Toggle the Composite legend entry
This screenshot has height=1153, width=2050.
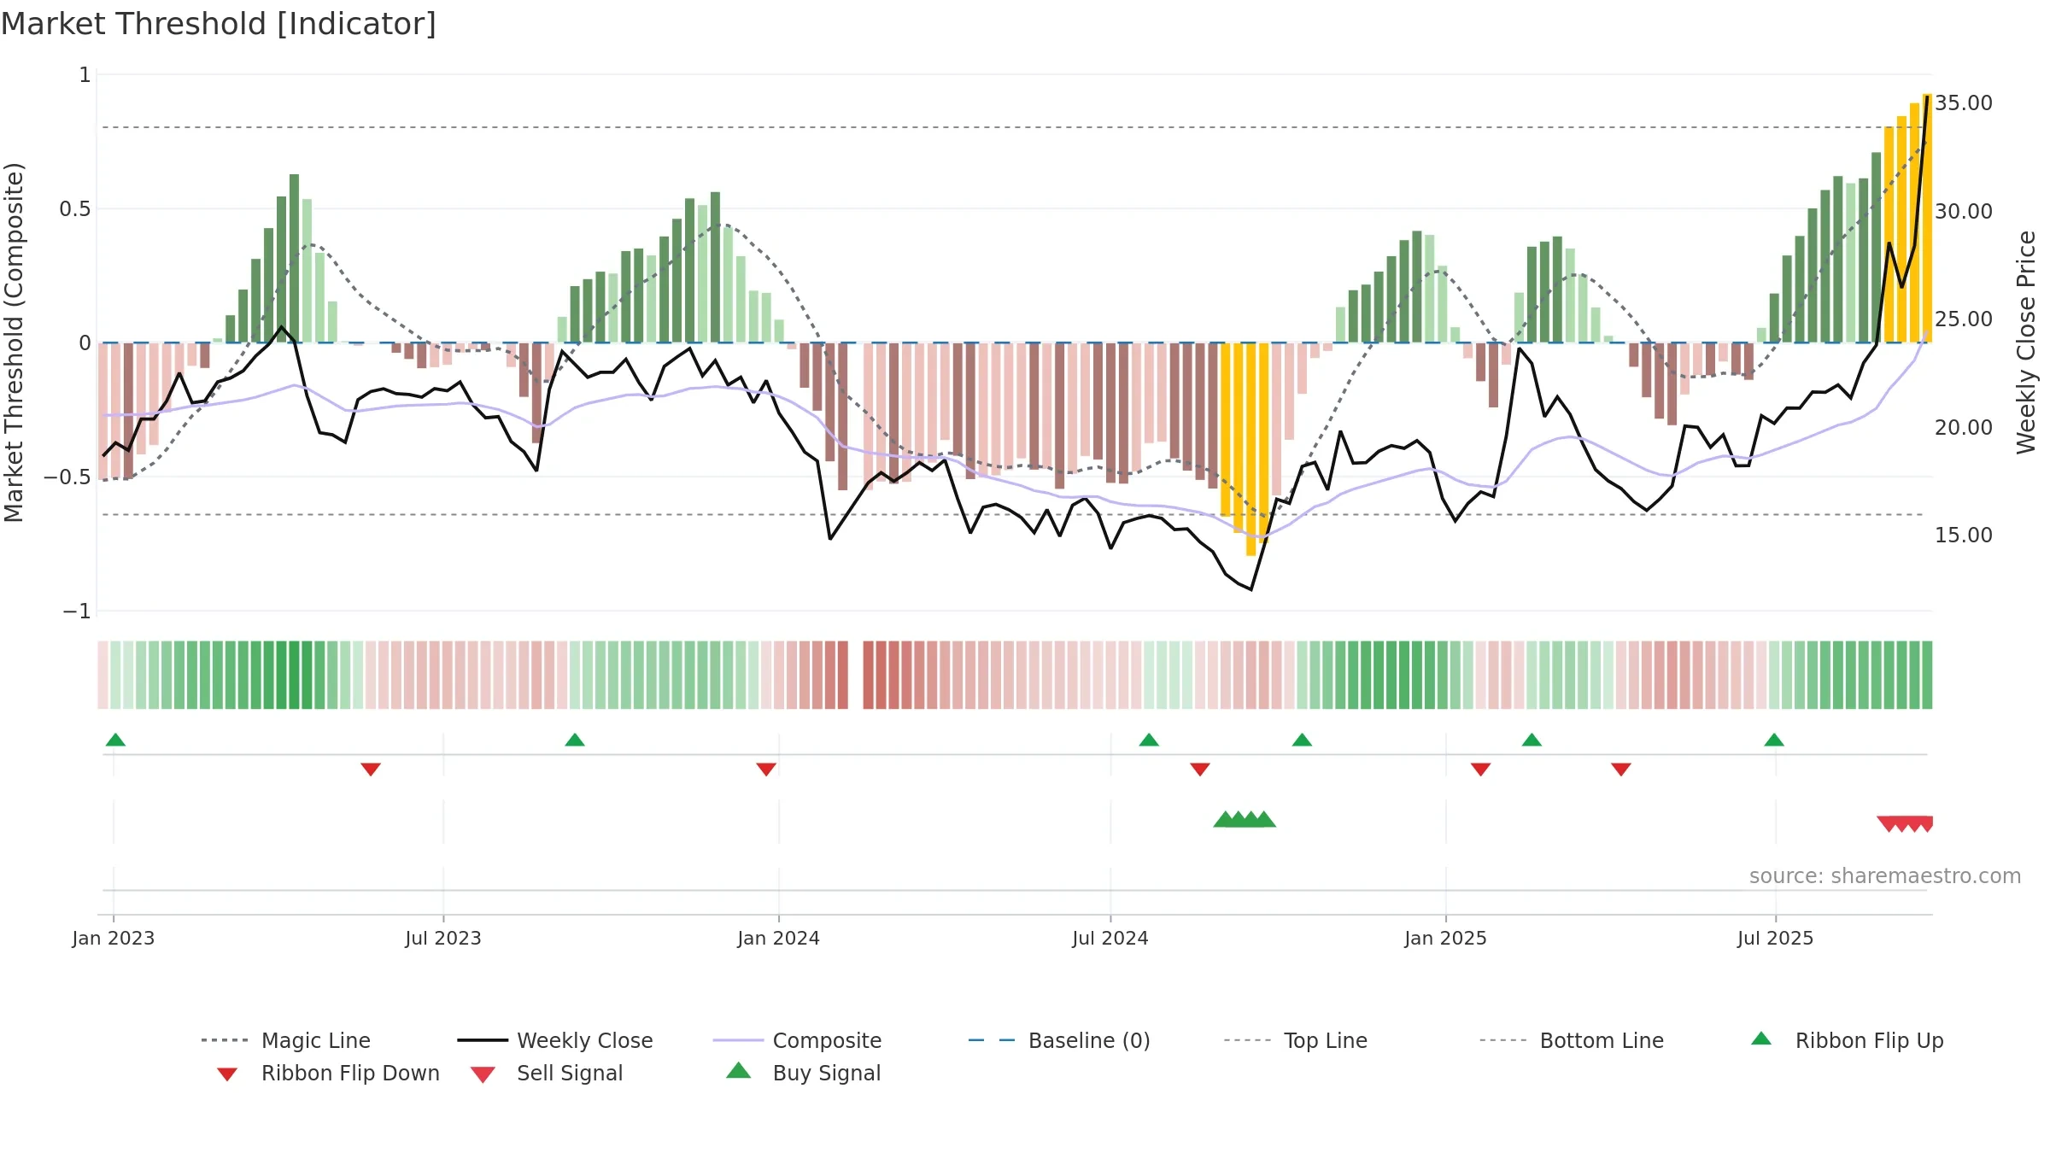[x=797, y=1040]
